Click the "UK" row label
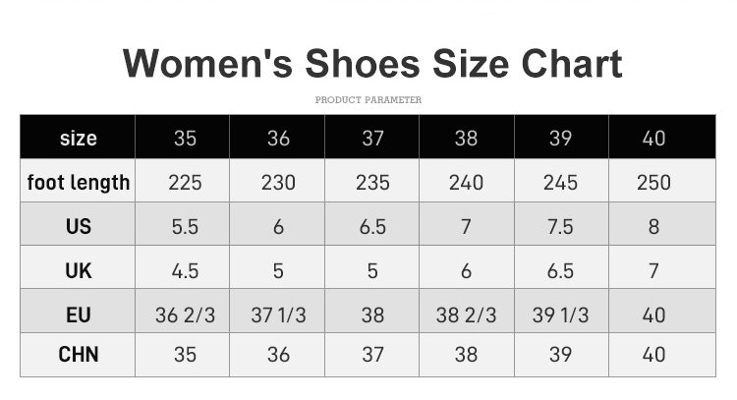This screenshot has width=737, height=400. point(79,270)
